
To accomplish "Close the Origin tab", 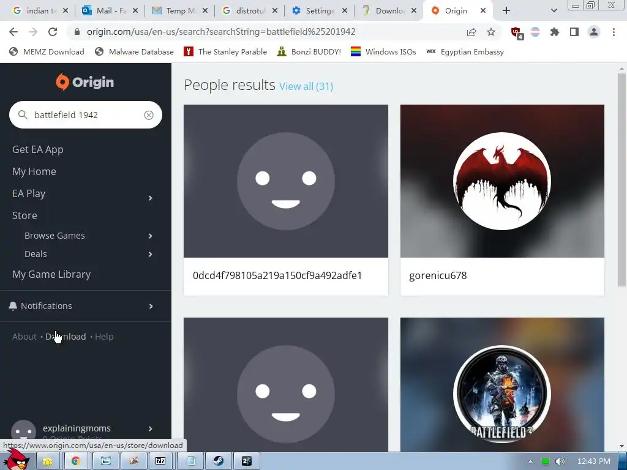I will pos(483,11).
